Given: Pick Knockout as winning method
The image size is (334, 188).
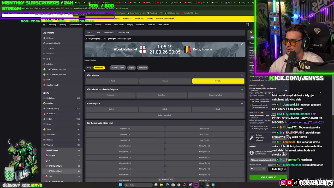Looking at the screenshot, I should pyautogui.click(x=110, y=95).
